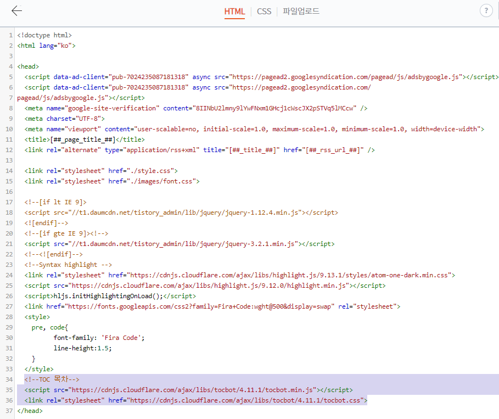
Task: Click the jquery-3.2.1.min.js script line
Action: tap(180, 244)
